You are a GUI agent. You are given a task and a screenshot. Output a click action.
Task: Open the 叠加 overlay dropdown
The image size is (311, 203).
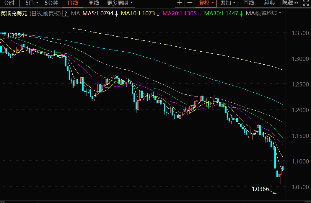227,3
